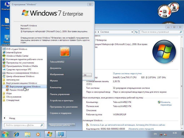Open the TelovozWAREZ user folder
This screenshot has width=184, height=138.
(57, 62)
